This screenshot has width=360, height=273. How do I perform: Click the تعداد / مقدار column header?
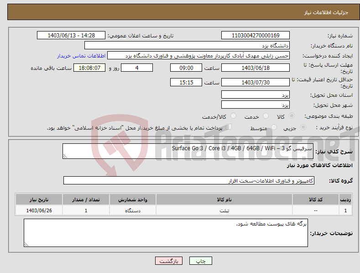point(86,199)
